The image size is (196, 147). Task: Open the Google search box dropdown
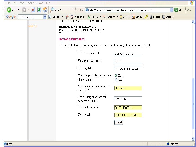(x=45, y=17)
